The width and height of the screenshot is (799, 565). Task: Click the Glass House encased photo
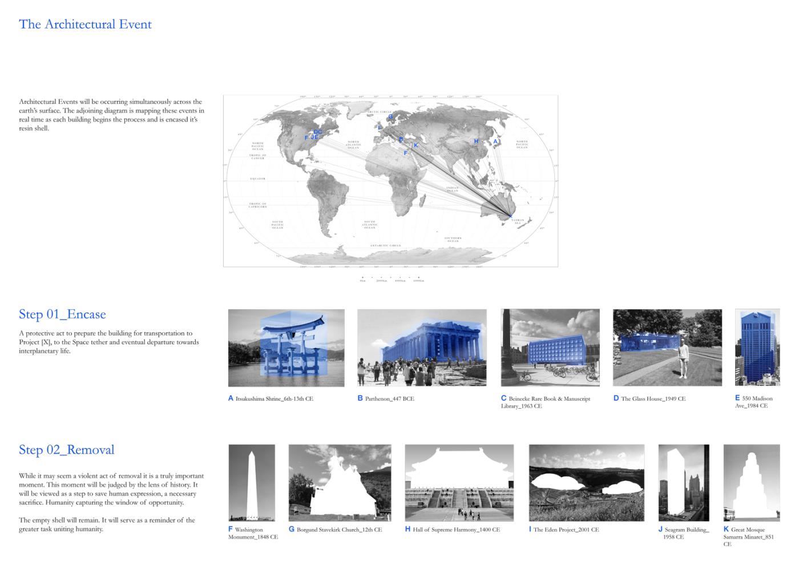(x=667, y=348)
